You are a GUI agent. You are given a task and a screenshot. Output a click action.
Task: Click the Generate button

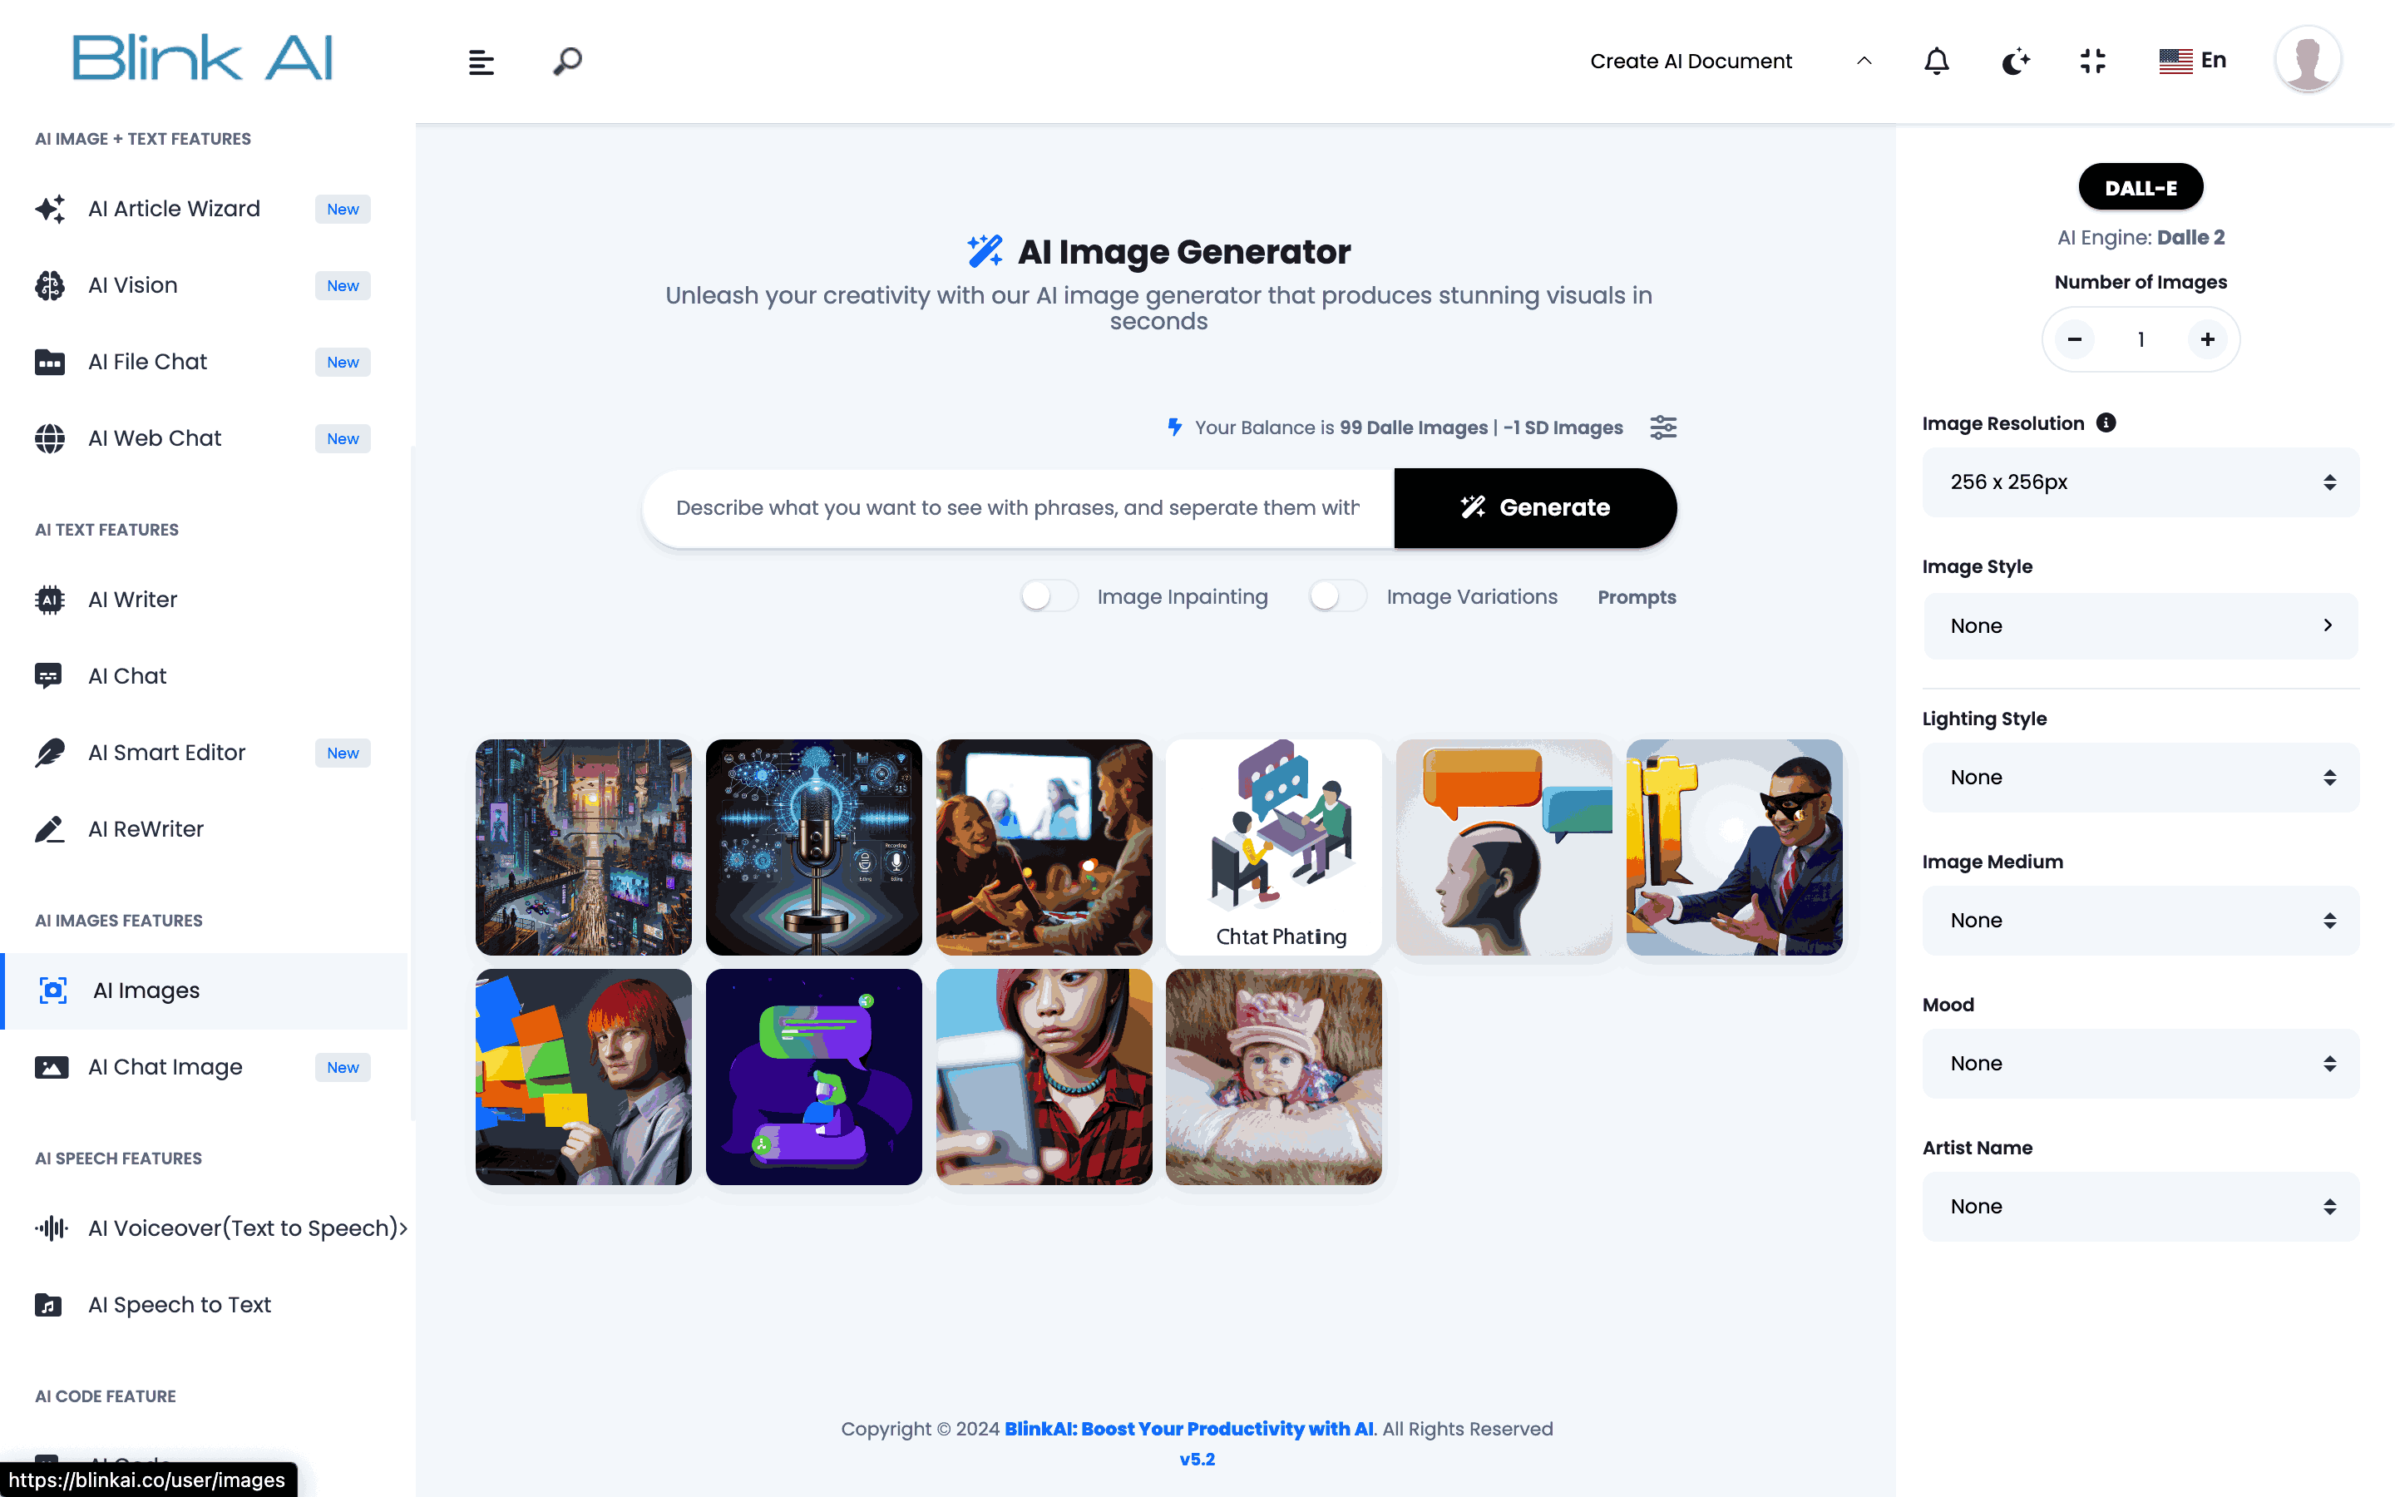click(x=1535, y=508)
